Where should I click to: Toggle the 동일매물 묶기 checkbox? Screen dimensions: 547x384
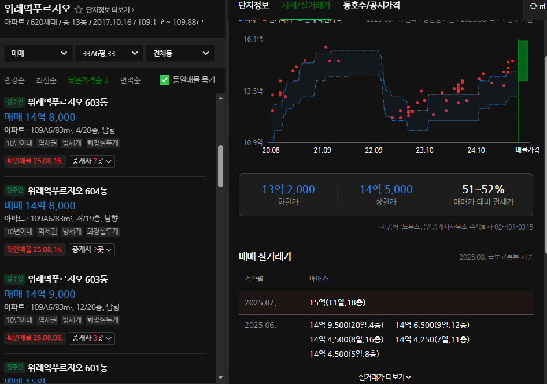click(x=164, y=80)
